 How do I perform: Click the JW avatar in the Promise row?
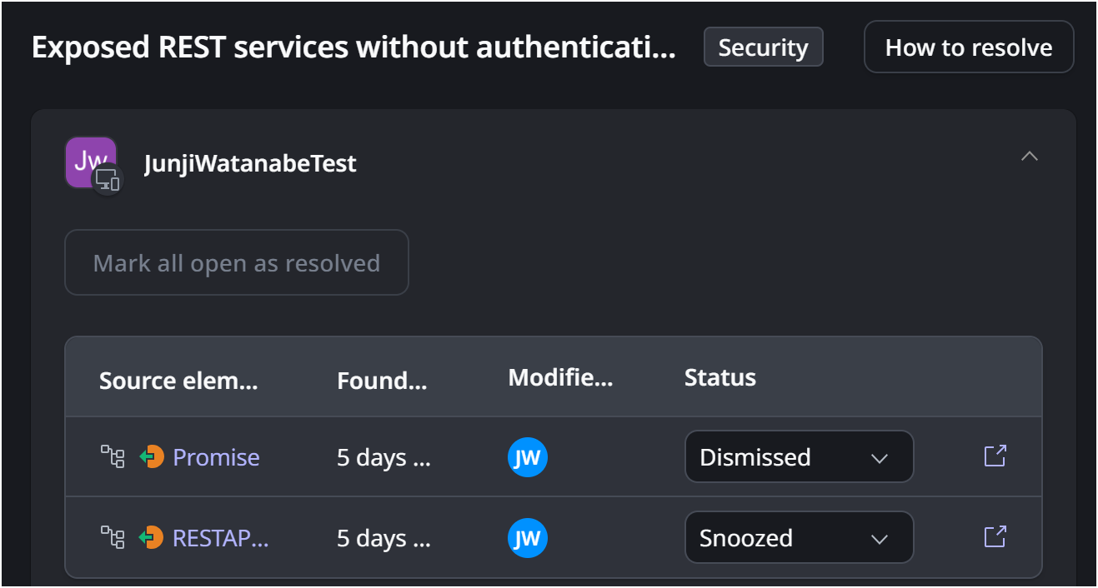527,457
